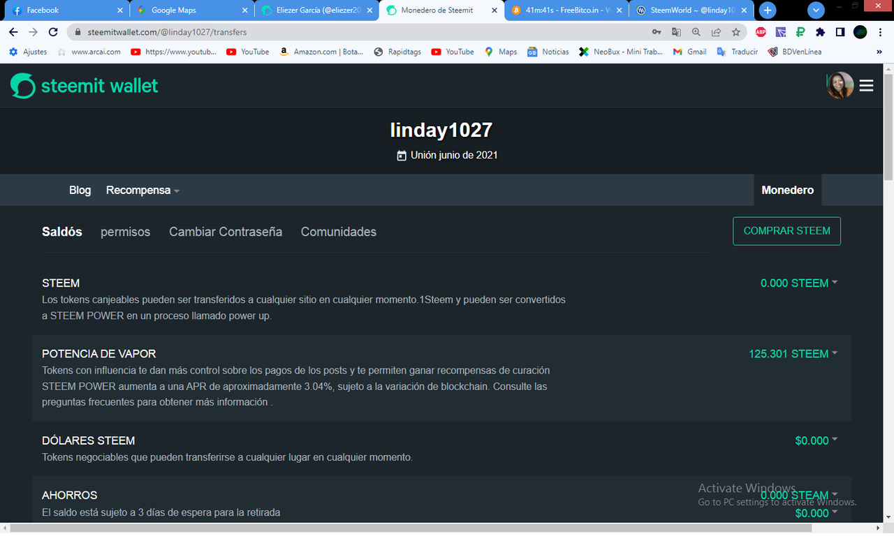
Task: Click the calendar icon by Unión junio de 2021
Action: [x=402, y=156]
